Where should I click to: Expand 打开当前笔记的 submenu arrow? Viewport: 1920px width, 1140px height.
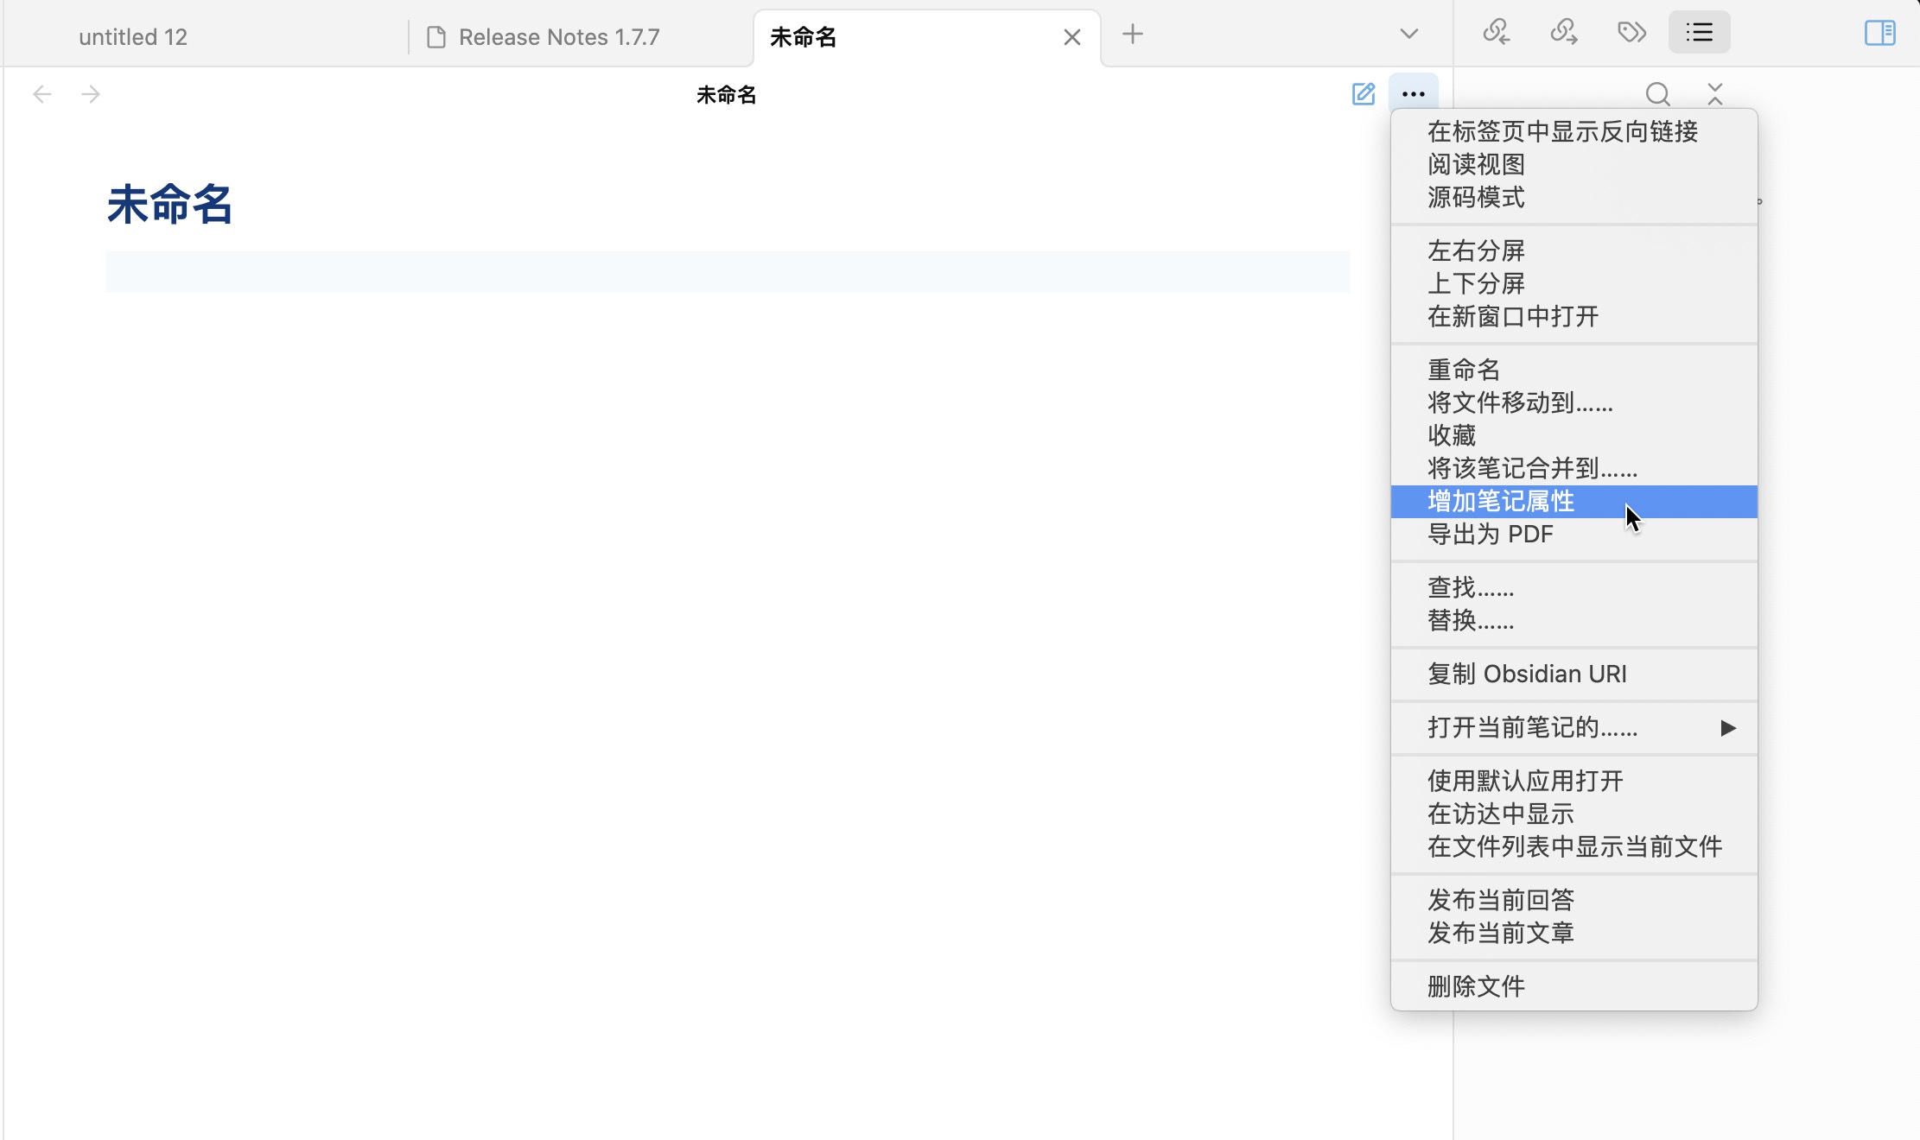coord(1727,728)
